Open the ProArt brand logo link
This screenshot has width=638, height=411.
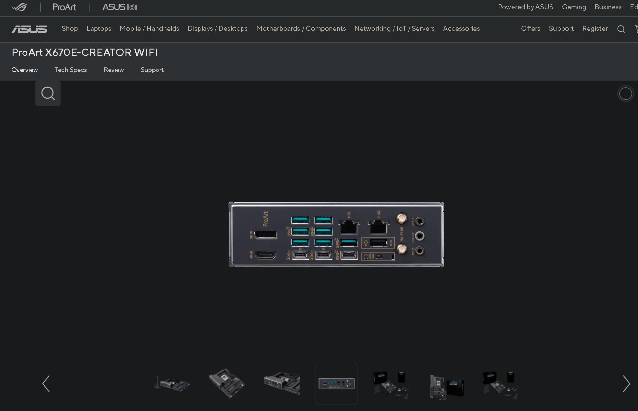64,7
